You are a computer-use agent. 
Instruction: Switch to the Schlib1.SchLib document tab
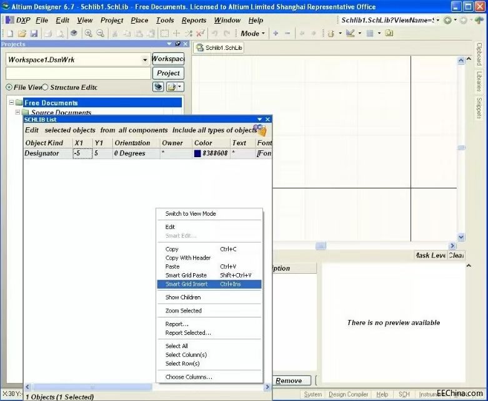click(218, 48)
